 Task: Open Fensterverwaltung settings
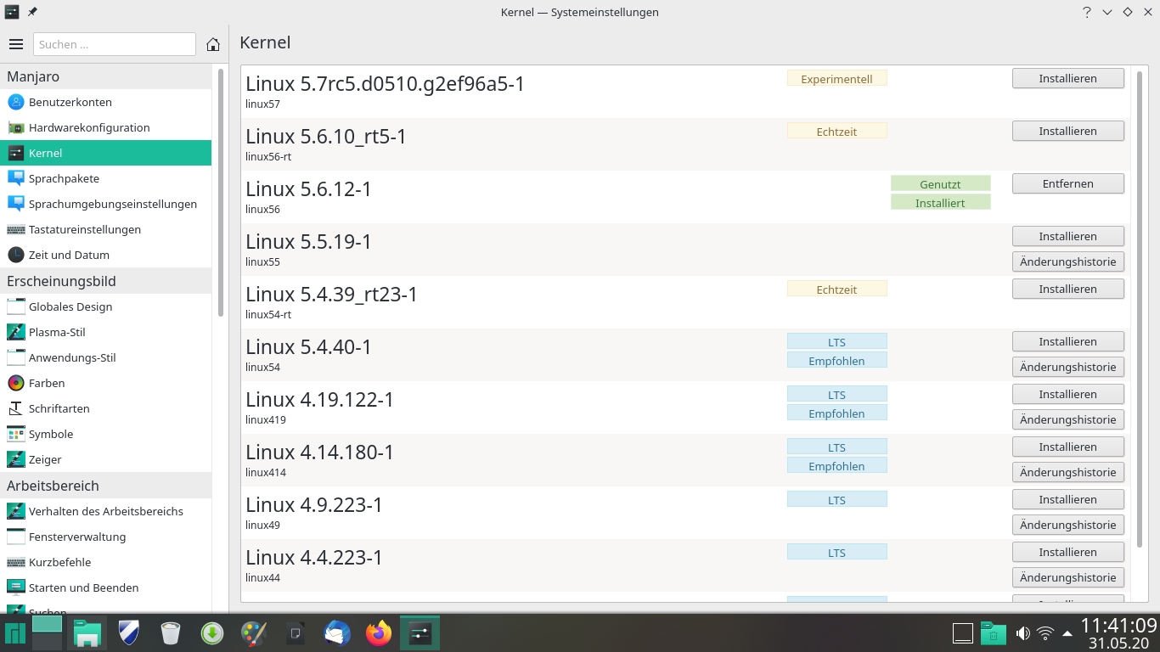pos(105,537)
